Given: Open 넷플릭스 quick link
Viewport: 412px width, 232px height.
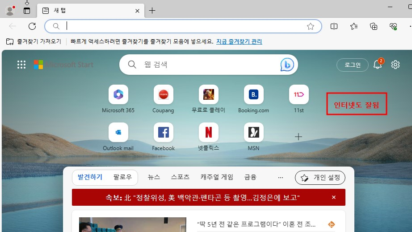Looking at the screenshot, I should (x=208, y=137).
